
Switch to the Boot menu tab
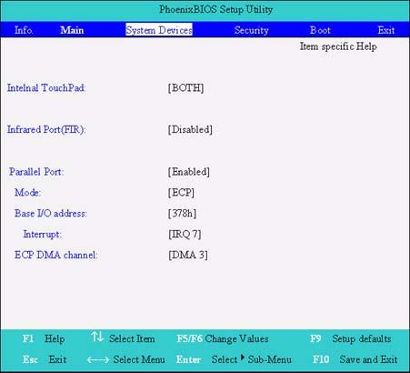click(x=320, y=30)
